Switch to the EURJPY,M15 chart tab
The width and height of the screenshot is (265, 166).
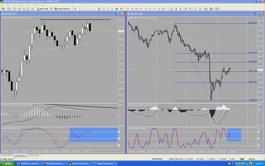[x=7, y=155]
